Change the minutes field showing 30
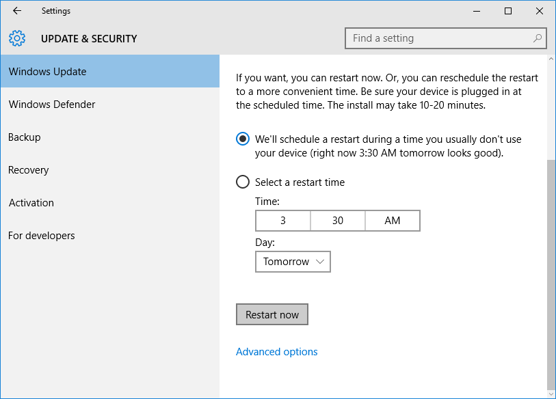 coord(338,221)
